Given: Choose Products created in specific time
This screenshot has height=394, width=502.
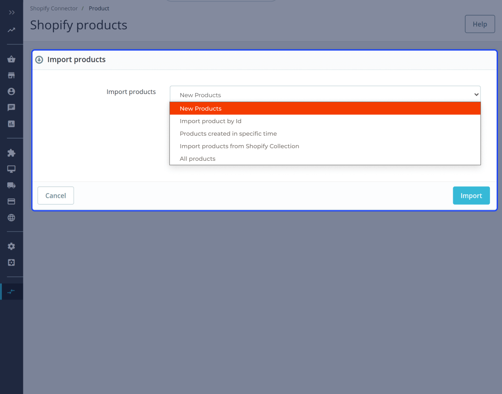Looking at the screenshot, I should tap(325, 133).
